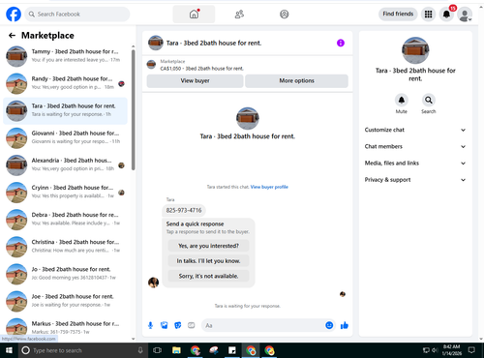Open Randy's conversation in the list
The image size is (484, 358).
tap(65, 83)
